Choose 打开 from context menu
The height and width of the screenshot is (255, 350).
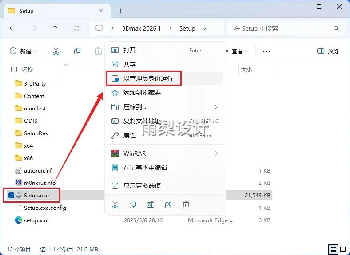pos(165,50)
